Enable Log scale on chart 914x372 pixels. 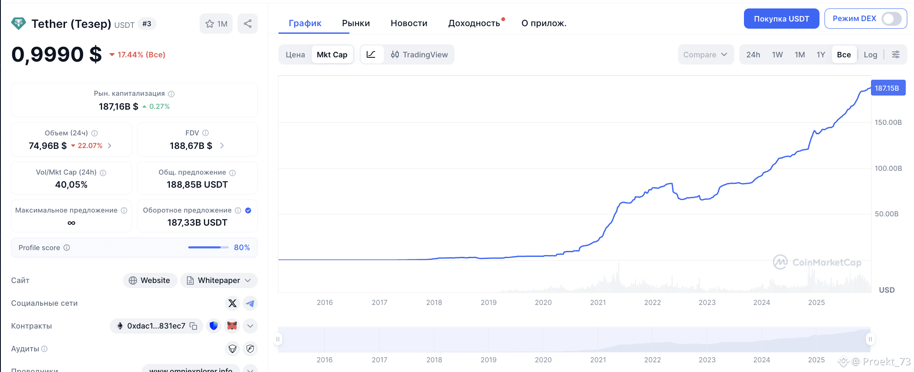pyautogui.click(x=870, y=54)
